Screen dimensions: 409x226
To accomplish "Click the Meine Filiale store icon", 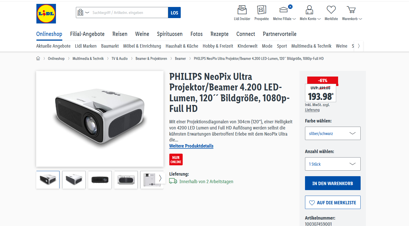I will [x=284, y=10].
